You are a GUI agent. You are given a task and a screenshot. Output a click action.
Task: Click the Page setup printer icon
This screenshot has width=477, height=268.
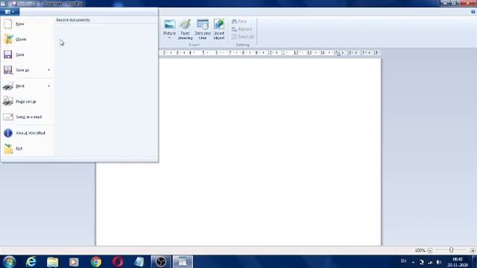tap(8, 101)
